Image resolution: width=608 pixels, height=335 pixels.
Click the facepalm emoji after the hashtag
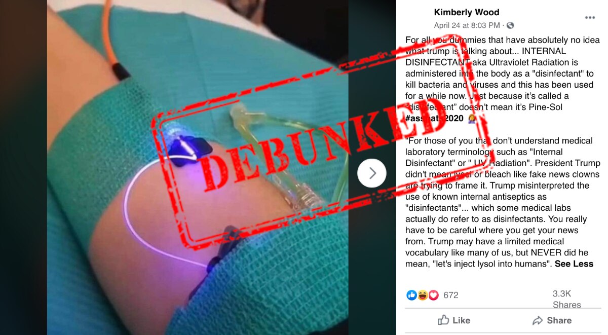click(x=472, y=118)
